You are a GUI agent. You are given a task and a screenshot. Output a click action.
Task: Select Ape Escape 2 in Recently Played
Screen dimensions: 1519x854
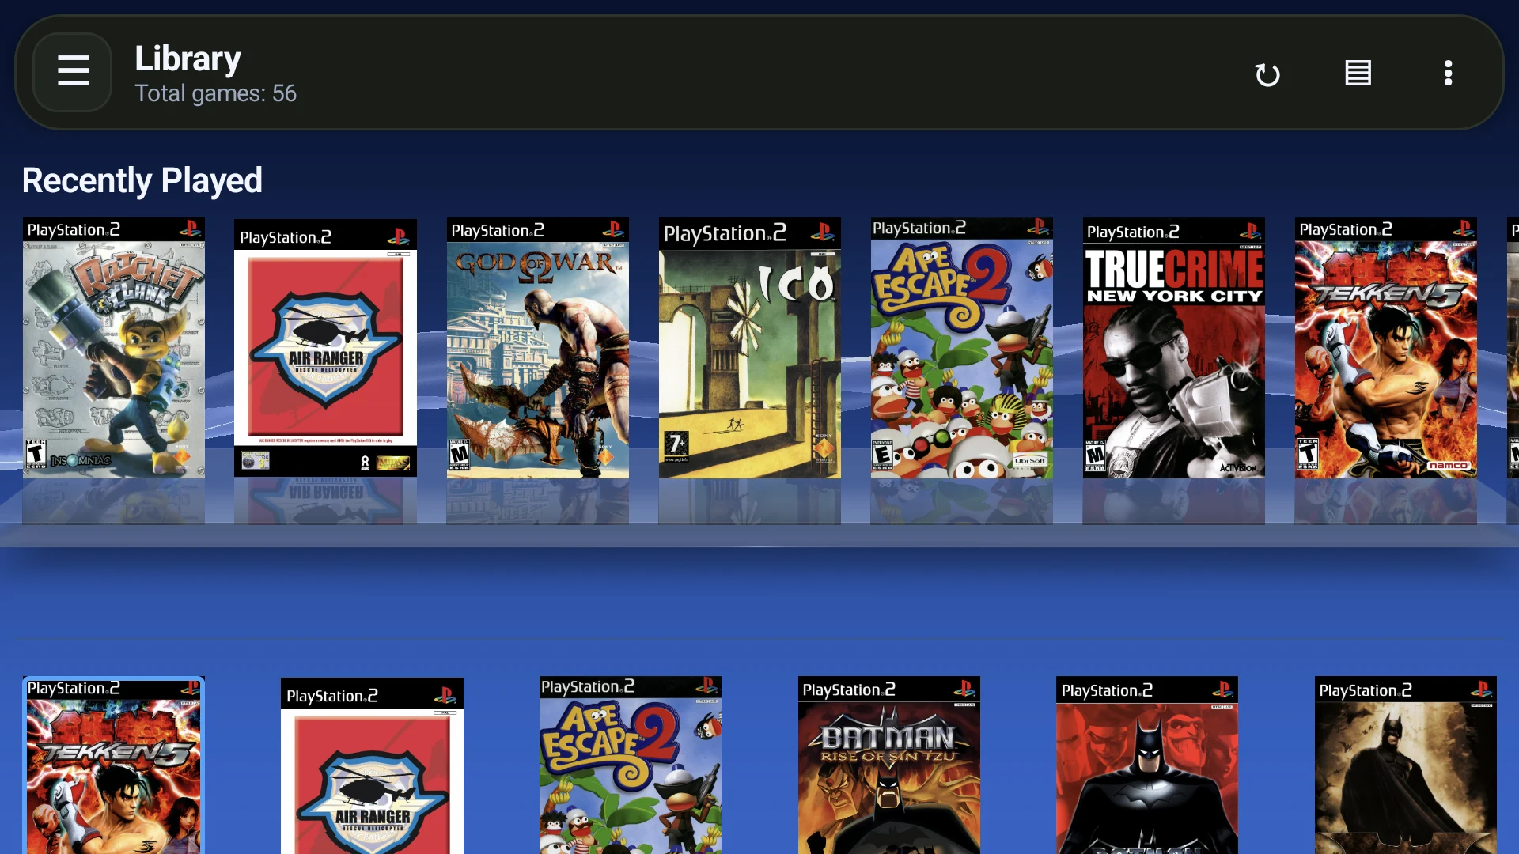pos(962,348)
